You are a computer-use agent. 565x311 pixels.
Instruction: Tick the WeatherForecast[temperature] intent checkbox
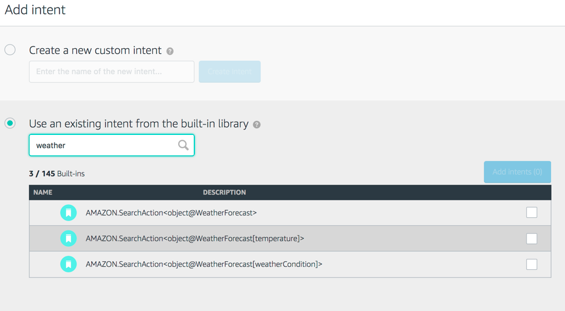coord(531,239)
